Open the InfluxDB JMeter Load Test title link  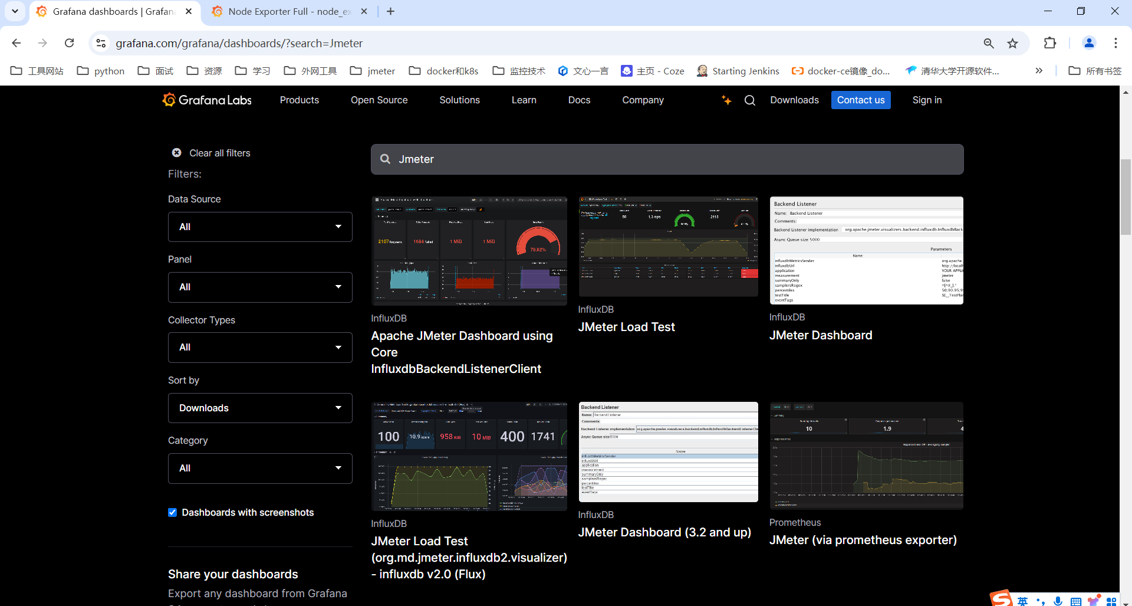pos(627,327)
